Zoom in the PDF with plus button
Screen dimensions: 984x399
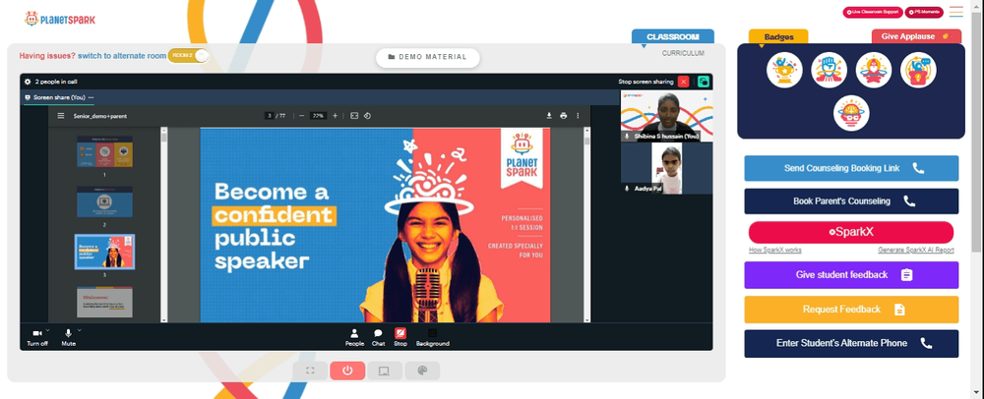click(x=336, y=116)
